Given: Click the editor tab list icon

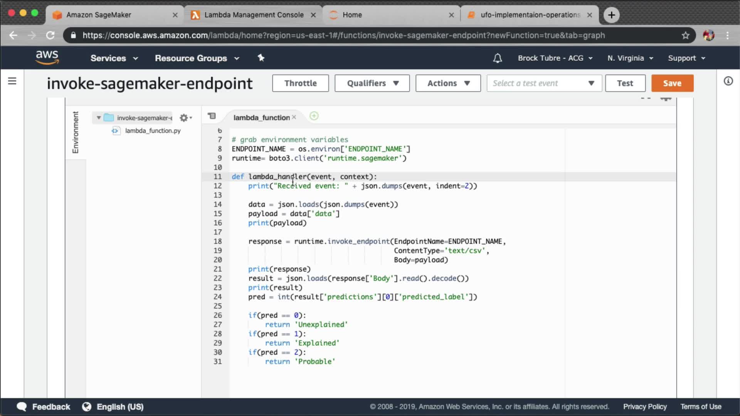Looking at the screenshot, I should pyautogui.click(x=212, y=116).
